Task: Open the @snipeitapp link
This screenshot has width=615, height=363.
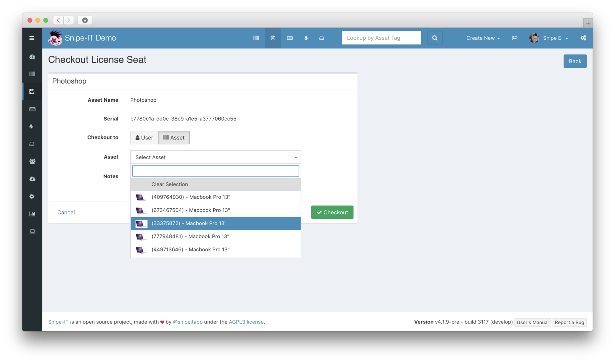Action: (188, 322)
